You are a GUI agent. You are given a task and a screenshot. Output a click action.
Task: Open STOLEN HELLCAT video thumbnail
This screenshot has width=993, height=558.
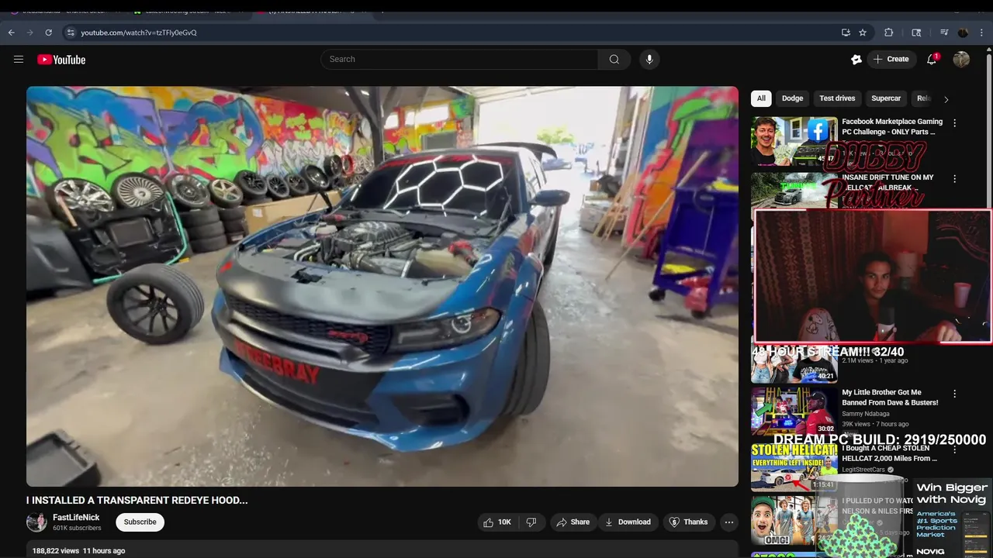point(794,467)
